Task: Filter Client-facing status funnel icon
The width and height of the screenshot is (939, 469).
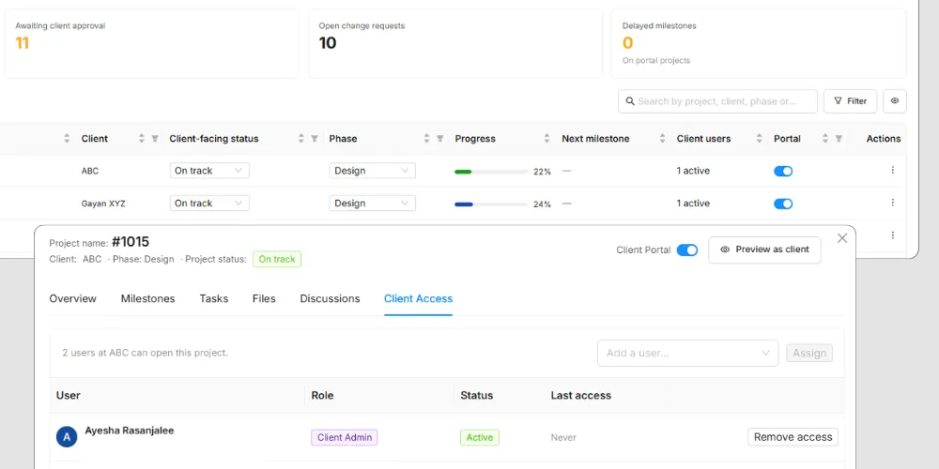Action: (315, 138)
